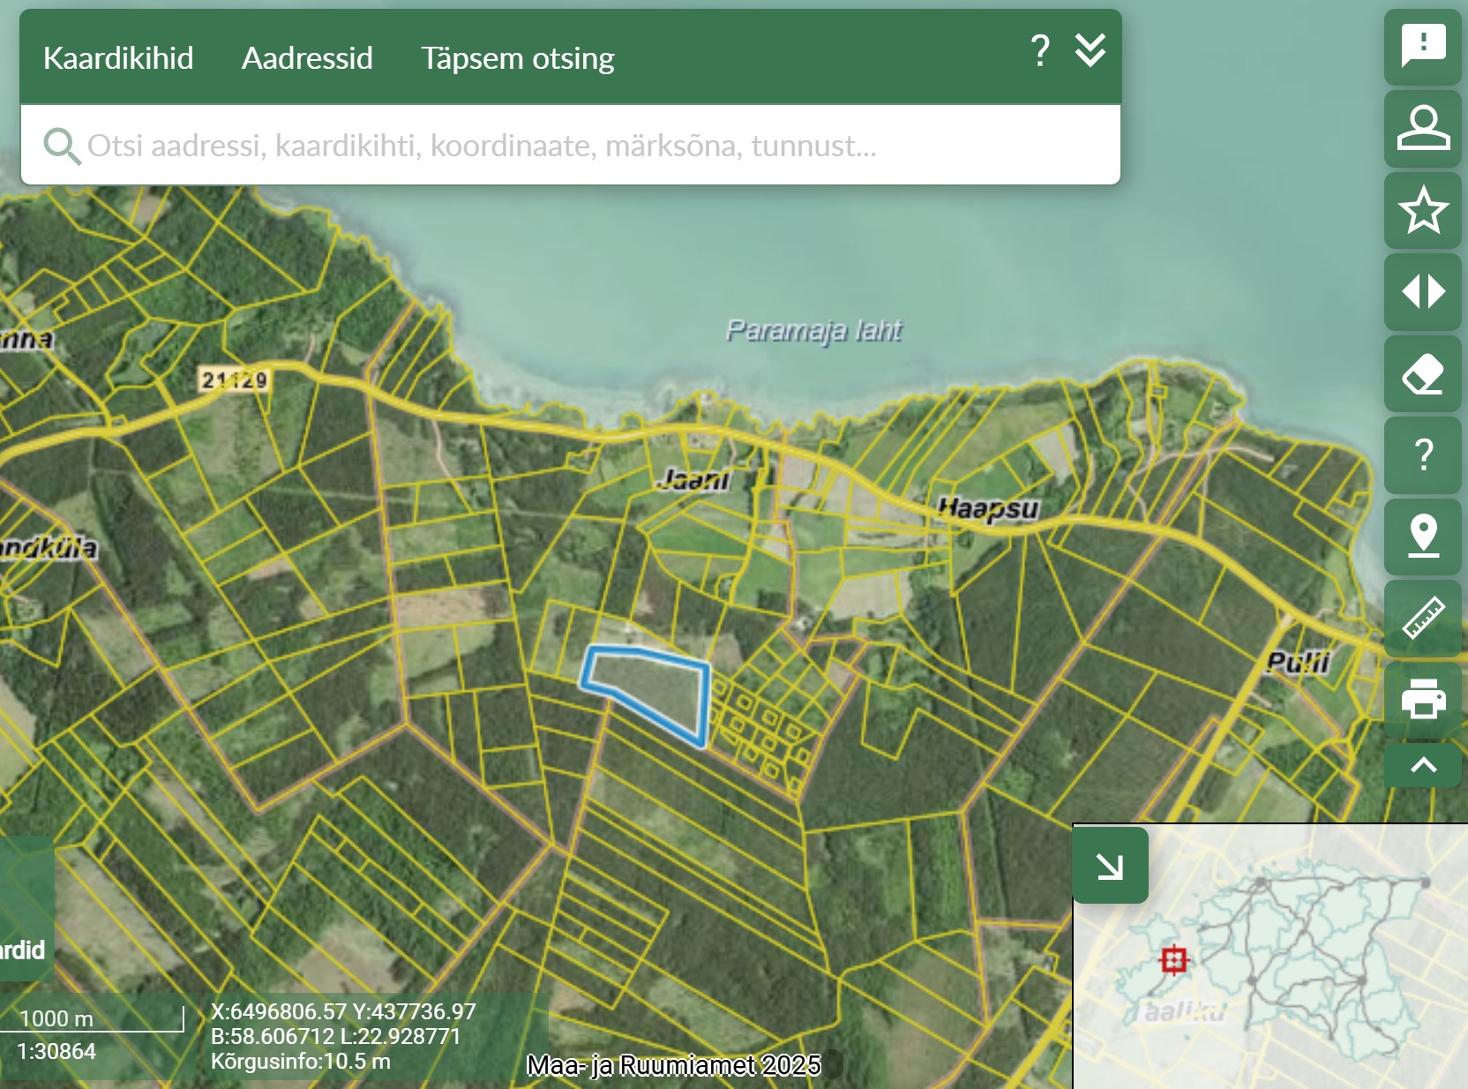Click the magnifier search icon
Viewport: 1468px width, 1089px height.
(62, 146)
